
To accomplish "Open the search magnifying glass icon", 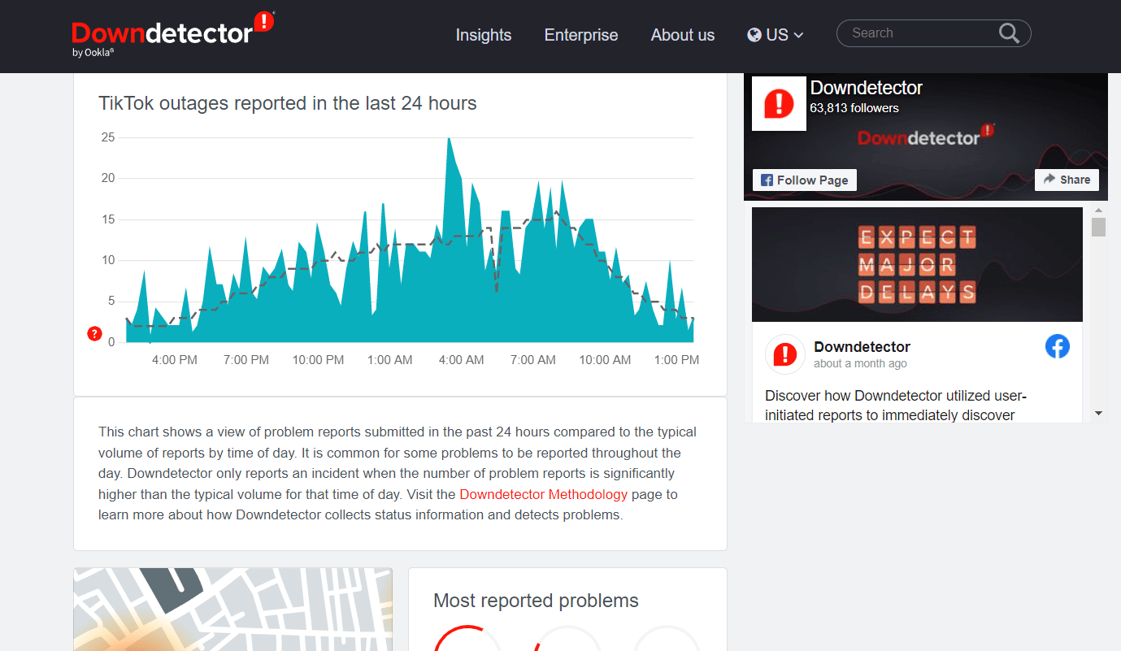I will tap(1009, 33).
